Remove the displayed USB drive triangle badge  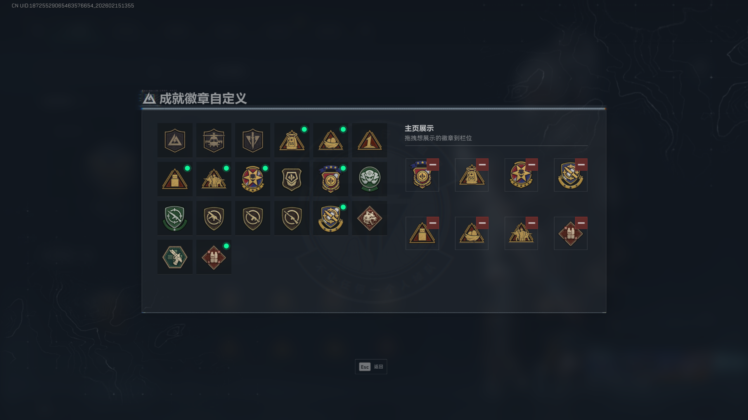[433, 223]
